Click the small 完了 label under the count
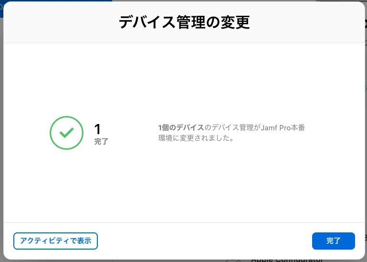The image size is (367, 262). pos(101,142)
